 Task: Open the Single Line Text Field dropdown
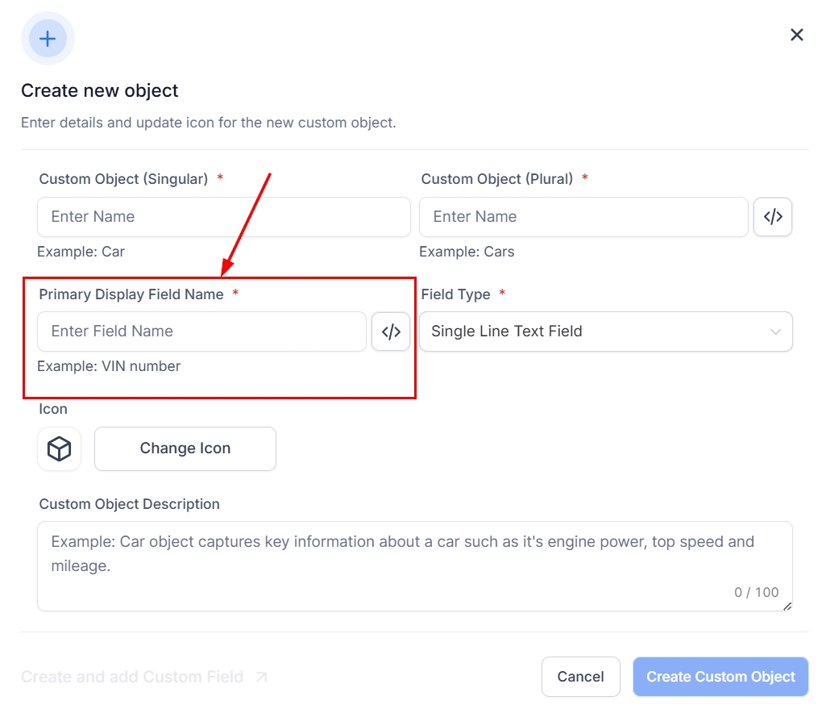click(596, 331)
